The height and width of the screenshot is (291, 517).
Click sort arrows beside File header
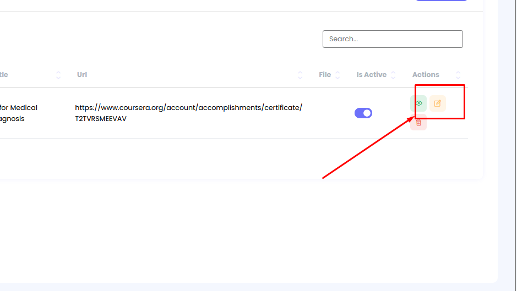[338, 75]
